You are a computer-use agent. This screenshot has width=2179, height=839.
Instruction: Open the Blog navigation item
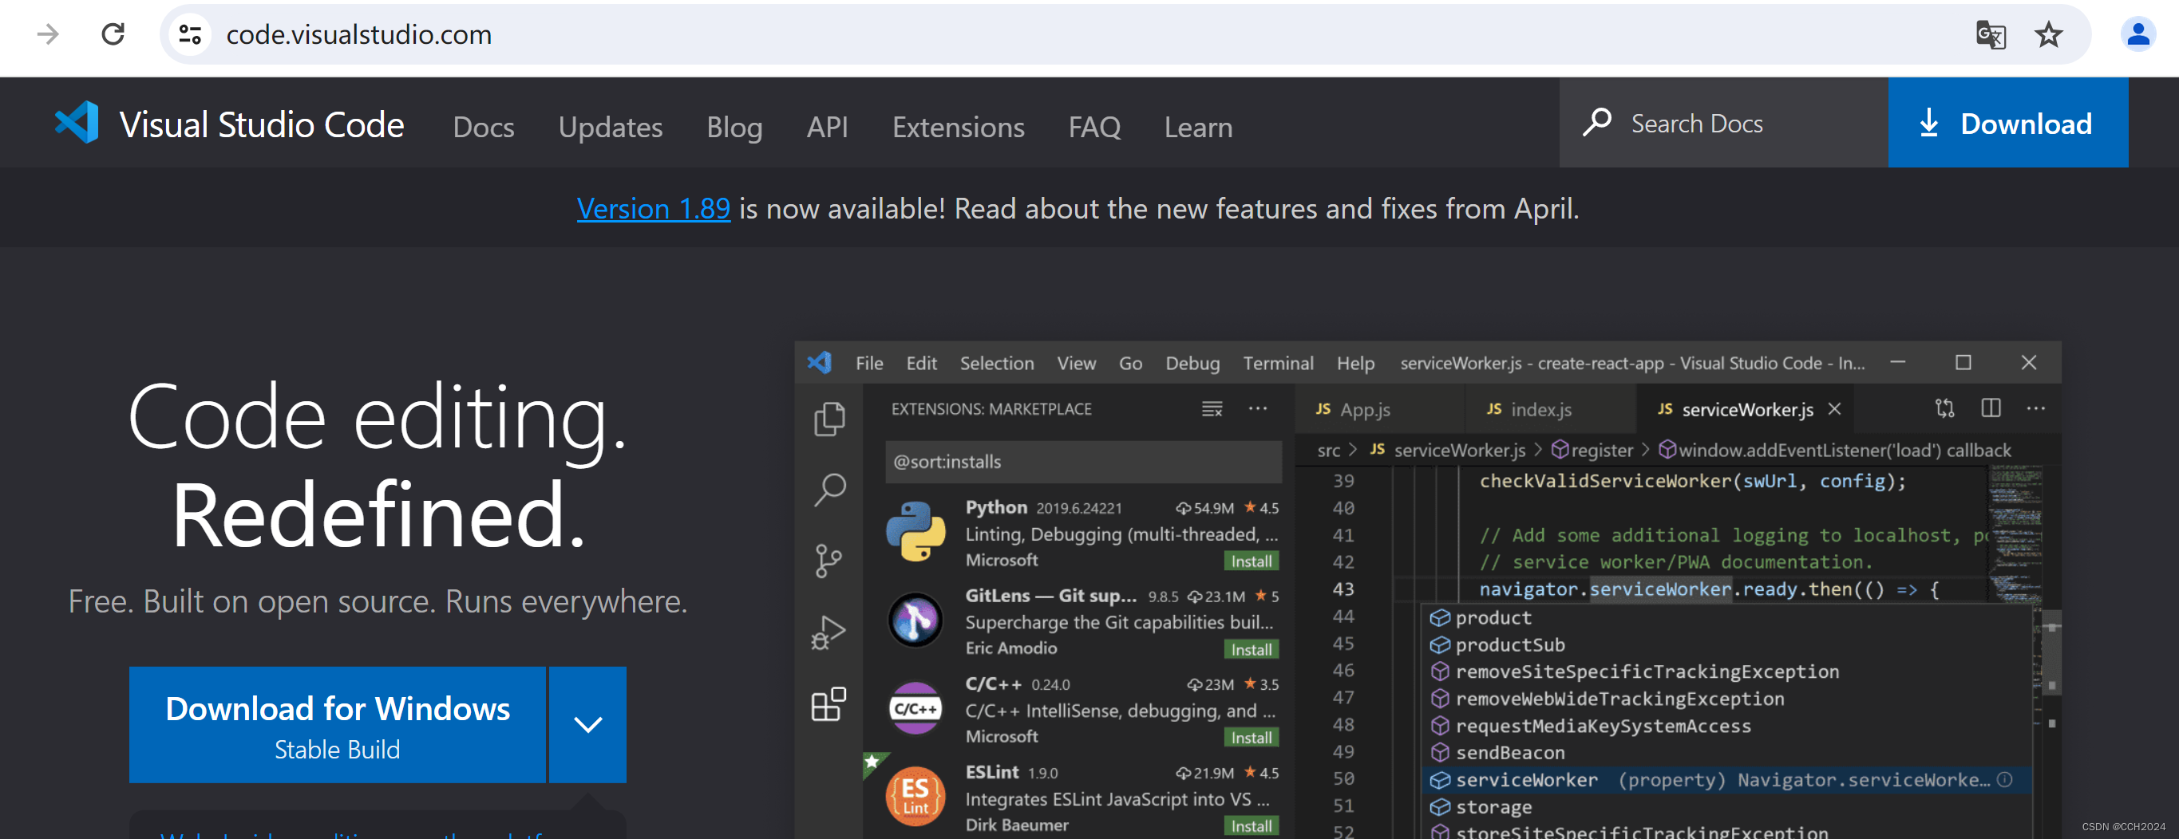point(734,127)
